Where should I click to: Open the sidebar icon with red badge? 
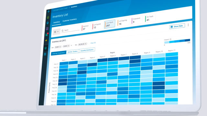(x=47, y=34)
